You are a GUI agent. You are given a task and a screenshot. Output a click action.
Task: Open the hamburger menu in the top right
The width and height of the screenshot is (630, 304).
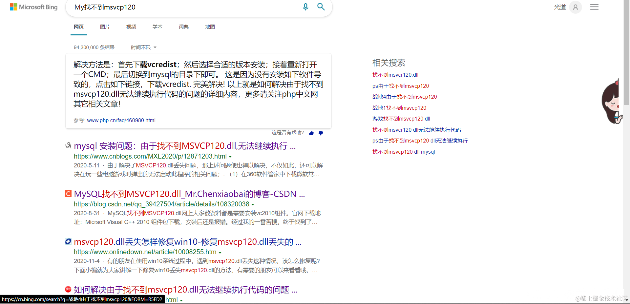click(594, 7)
